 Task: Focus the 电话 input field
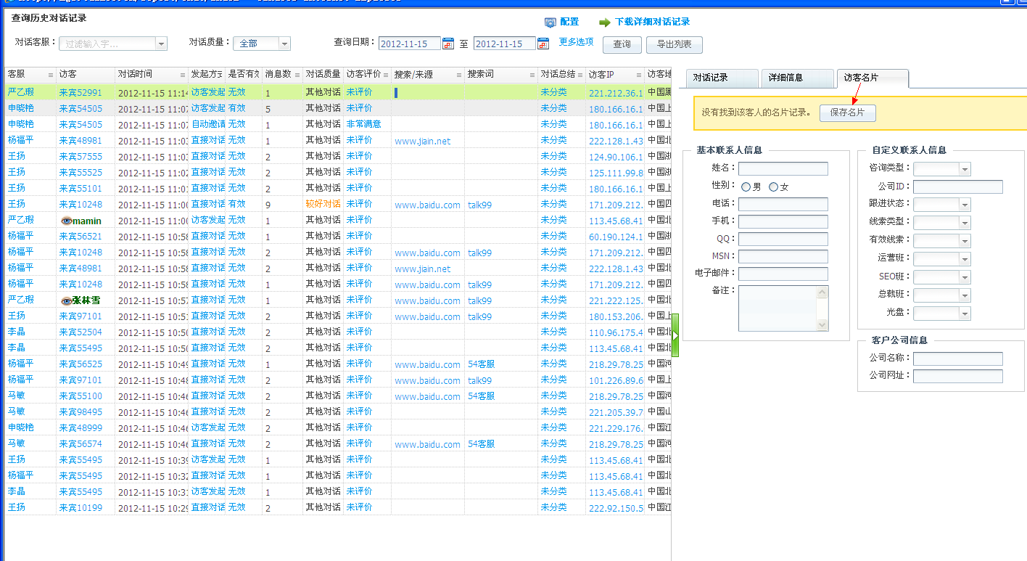pyautogui.click(x=783, y=205)
